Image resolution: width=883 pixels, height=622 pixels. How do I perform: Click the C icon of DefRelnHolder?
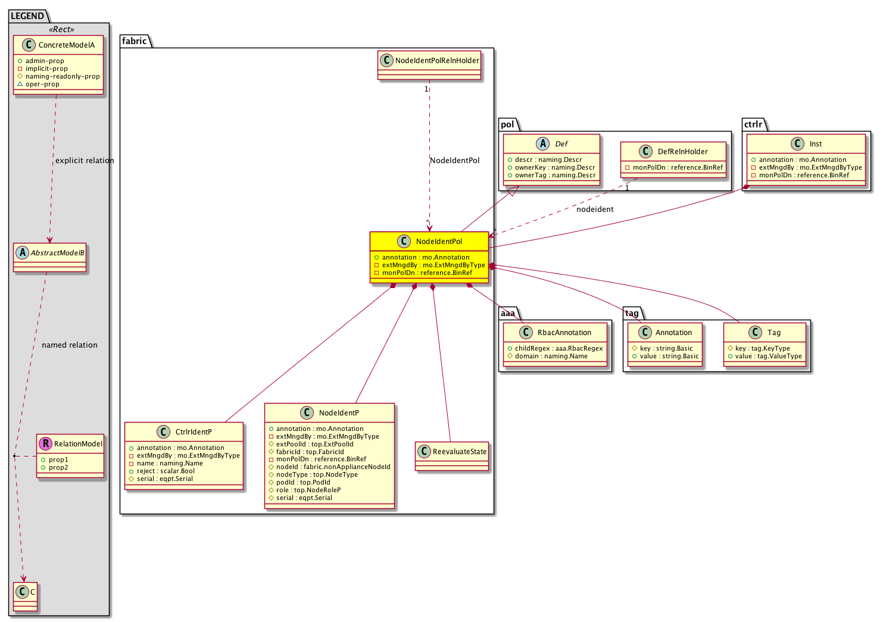[645, 151]
